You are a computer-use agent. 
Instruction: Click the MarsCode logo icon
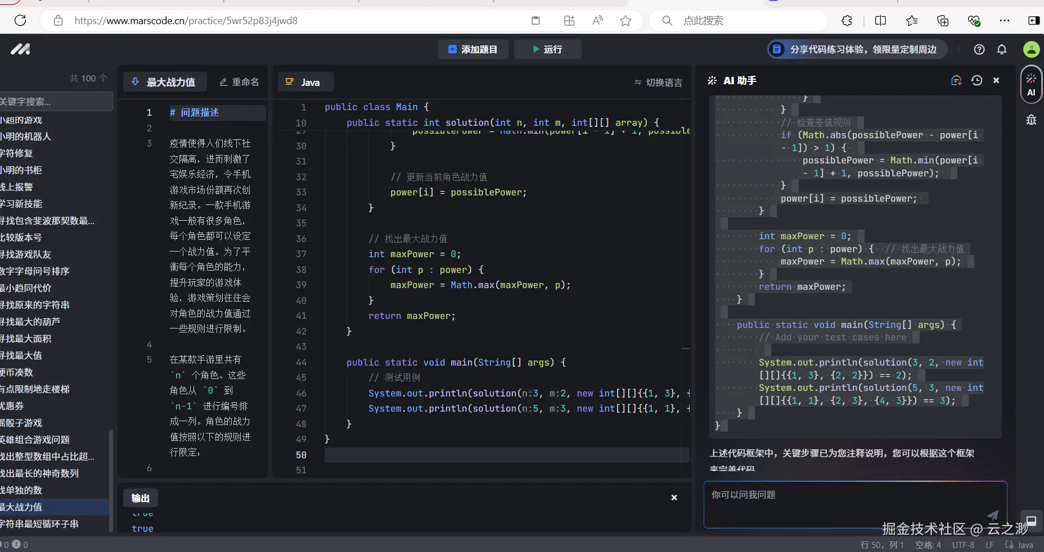pyautogui.click(x=20, y=49)
